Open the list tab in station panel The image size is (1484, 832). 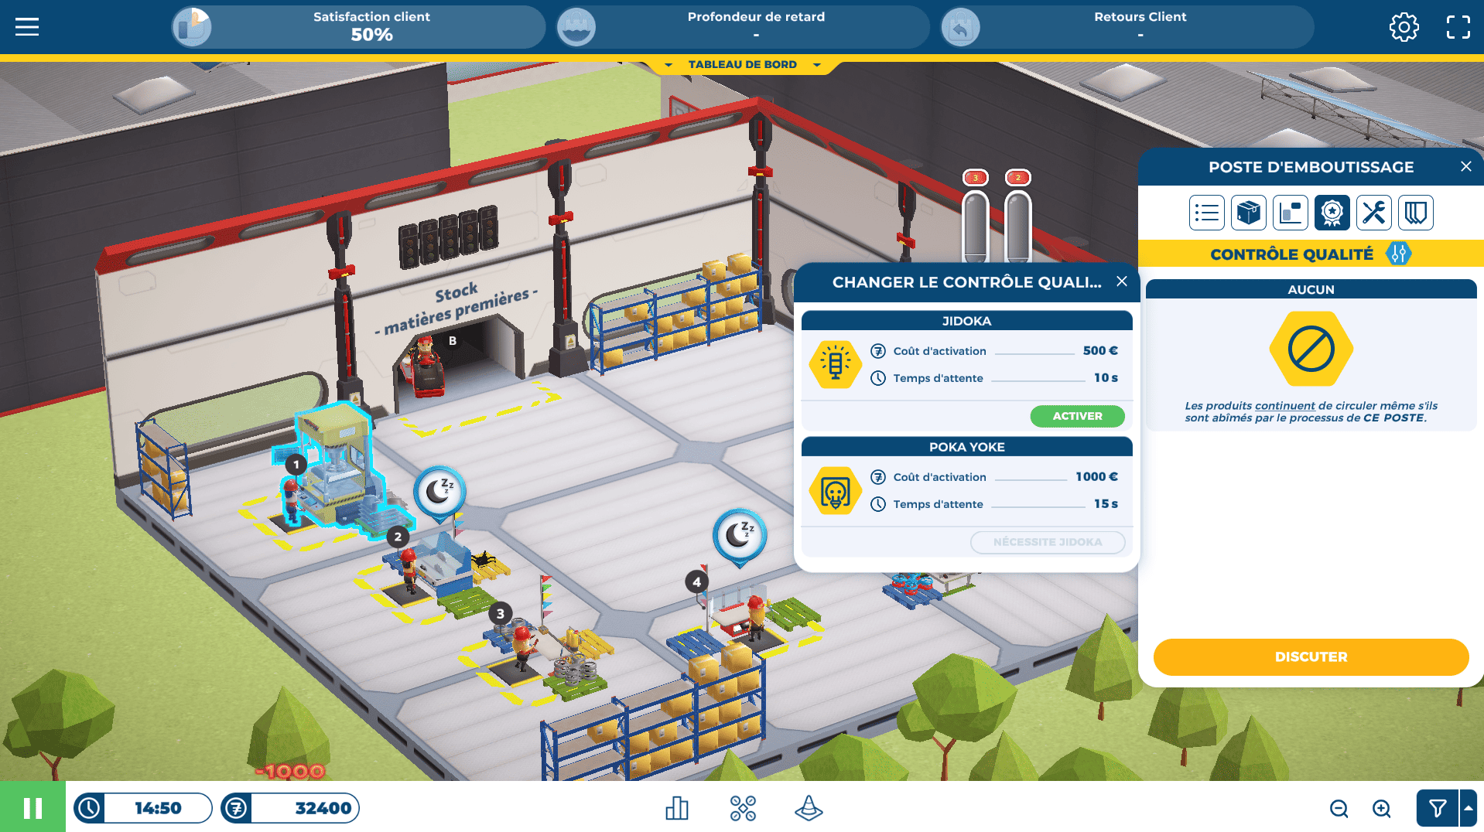[1206, 213]
